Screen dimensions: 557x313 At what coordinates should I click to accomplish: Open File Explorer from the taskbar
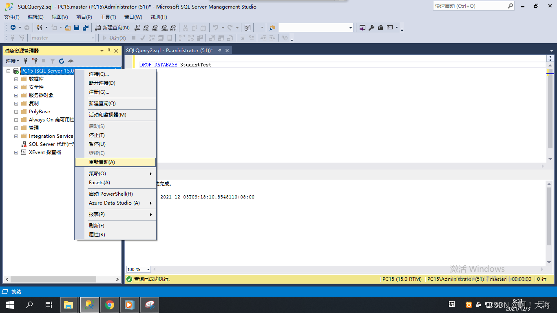69,304
